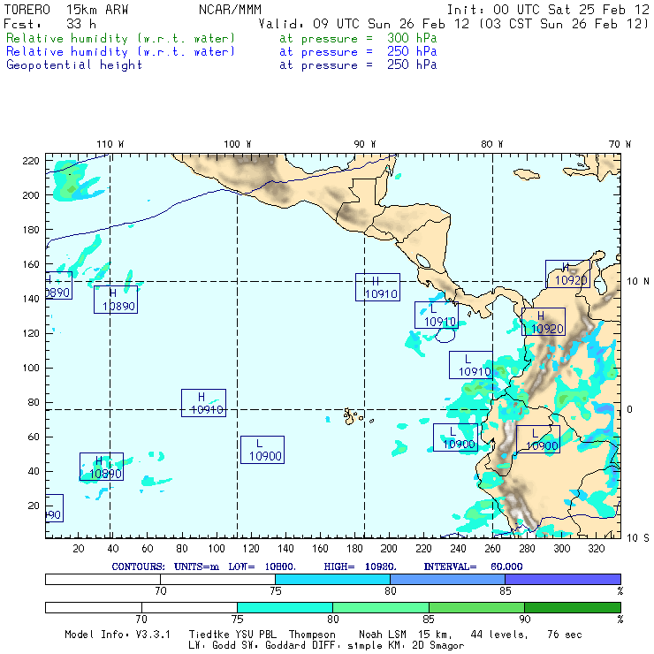
Task: Click the 'L 10910' box touching the 80 W line
Action: coord(471,365)
